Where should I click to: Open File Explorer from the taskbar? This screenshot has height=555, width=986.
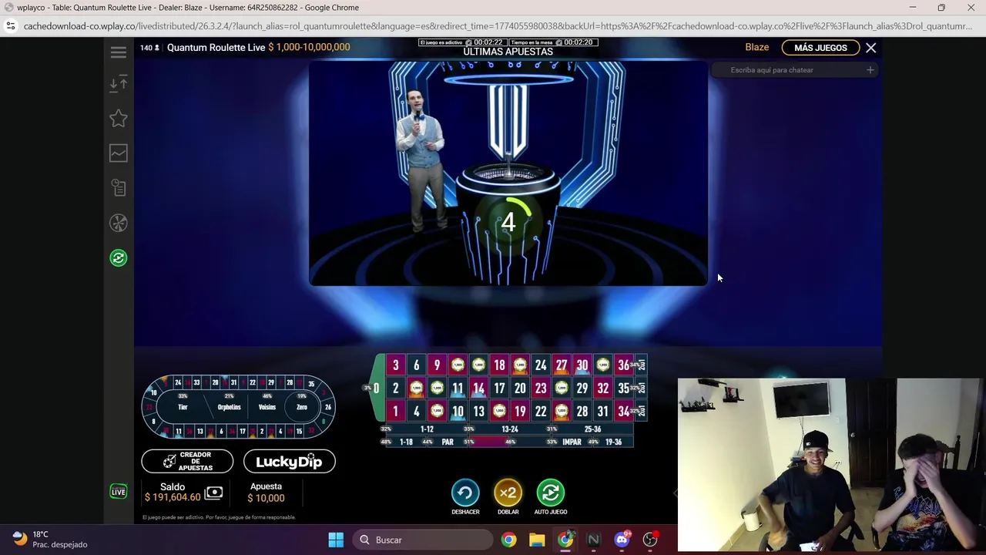537,540
